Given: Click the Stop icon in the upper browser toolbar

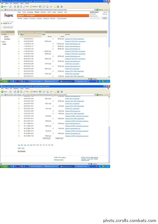Looking at the screenshot, I should click(x=15, y=7).
